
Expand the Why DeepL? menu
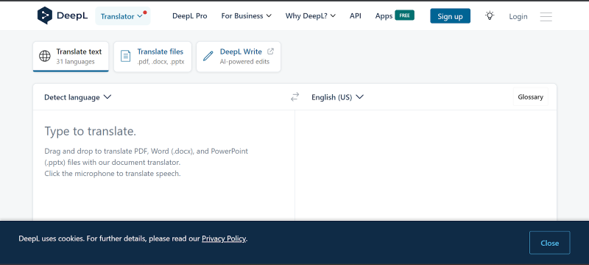(311, 15)
